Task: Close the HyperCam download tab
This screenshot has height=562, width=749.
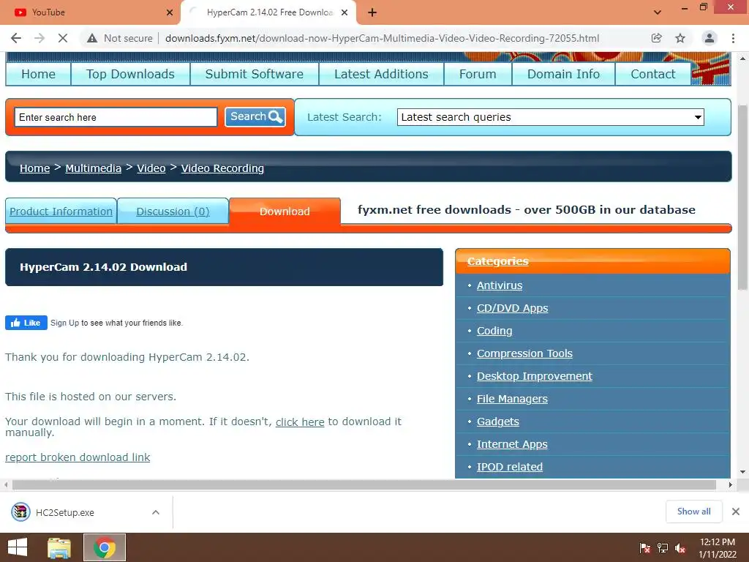Action: coord(345,12)
